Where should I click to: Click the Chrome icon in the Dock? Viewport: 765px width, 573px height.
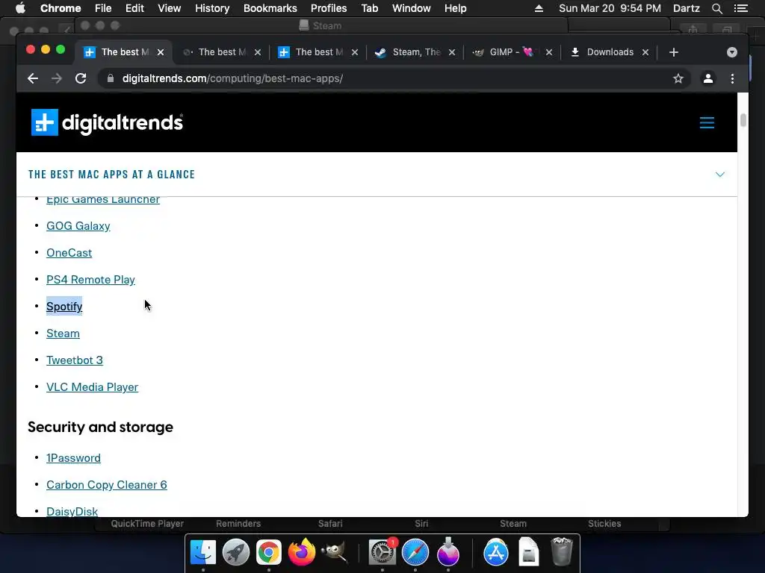(269, 552)
